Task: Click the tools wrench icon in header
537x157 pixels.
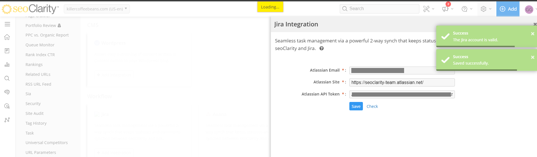Action: click(x=426, y=9)
